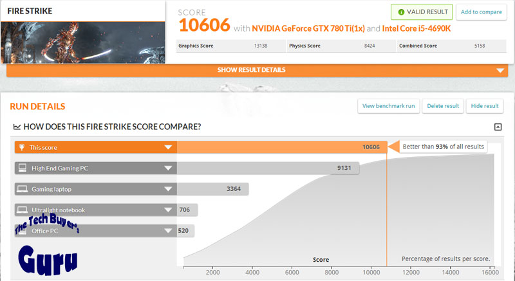Click the Graphics Score label

click(196, 46)
